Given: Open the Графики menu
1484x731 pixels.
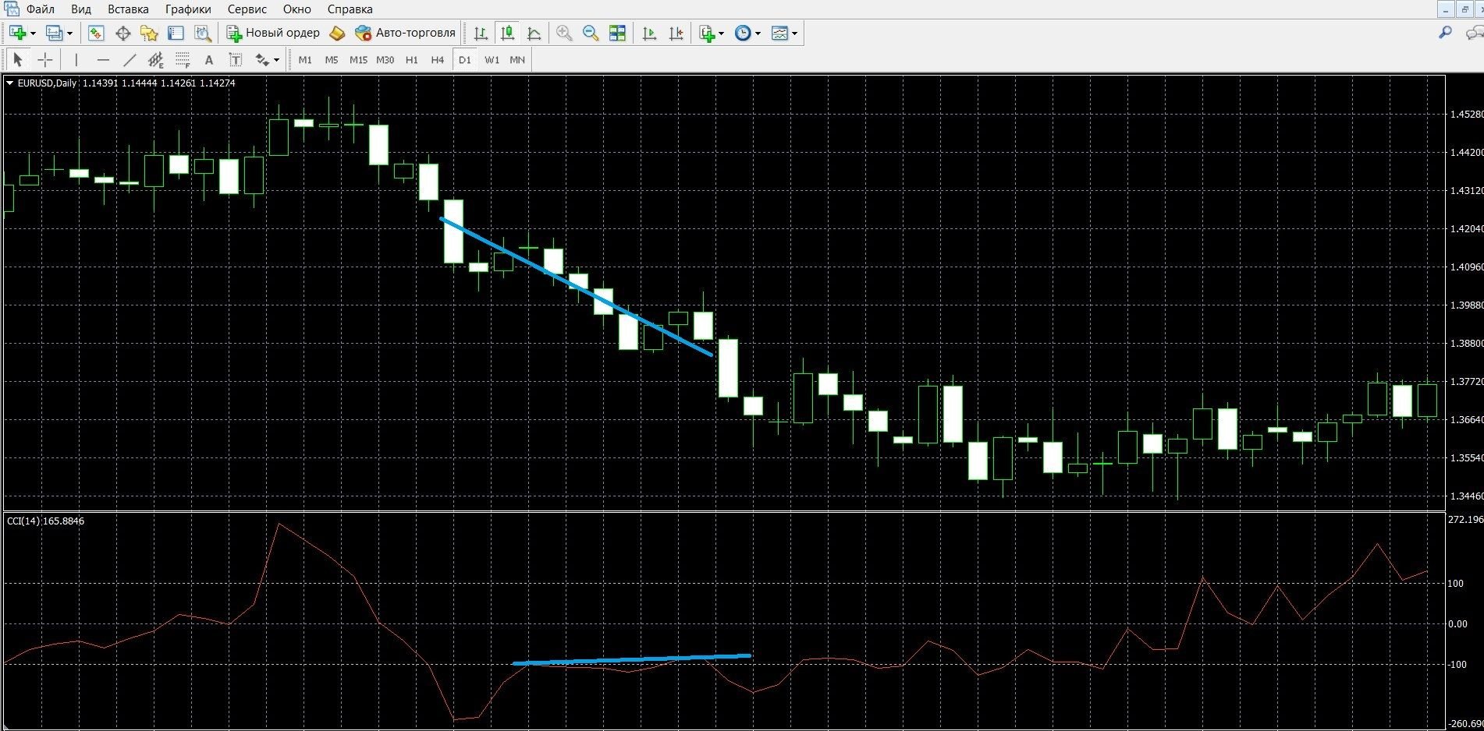Looking at the screenshot, I should click(x=188, y=9).
